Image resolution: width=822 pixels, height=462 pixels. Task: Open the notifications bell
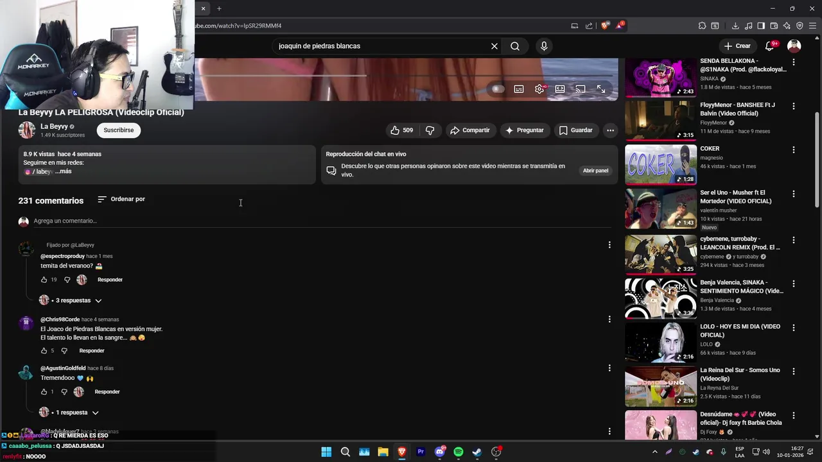click(769, 46)
